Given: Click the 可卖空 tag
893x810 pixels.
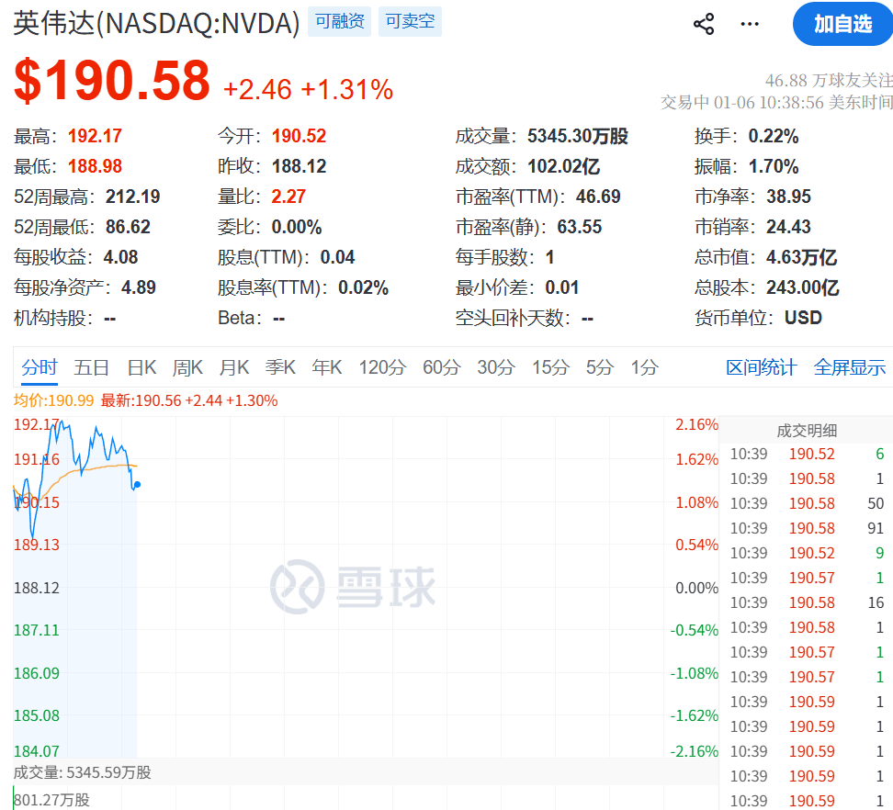Looking at the screenshot, I should tap(410, 21).
